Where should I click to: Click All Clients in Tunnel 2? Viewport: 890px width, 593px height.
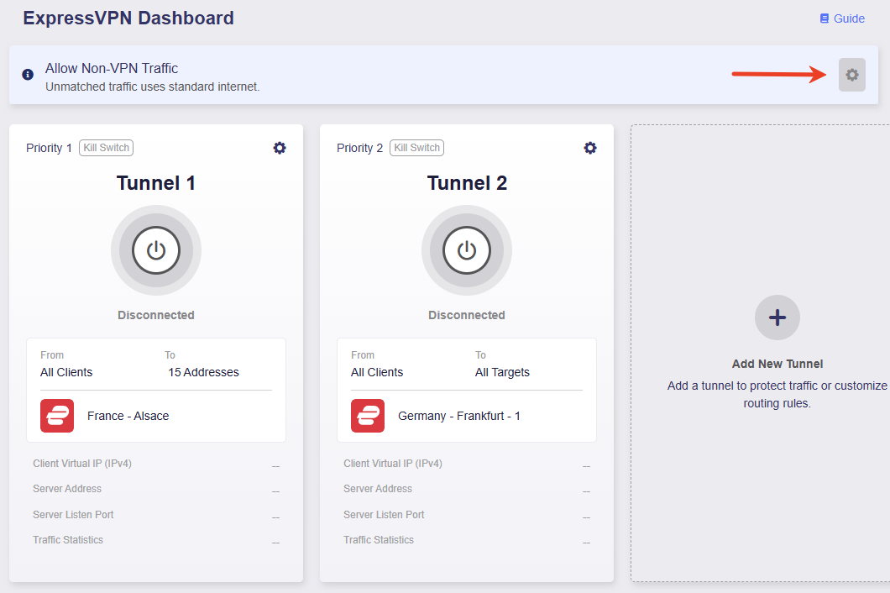point(377,372)
